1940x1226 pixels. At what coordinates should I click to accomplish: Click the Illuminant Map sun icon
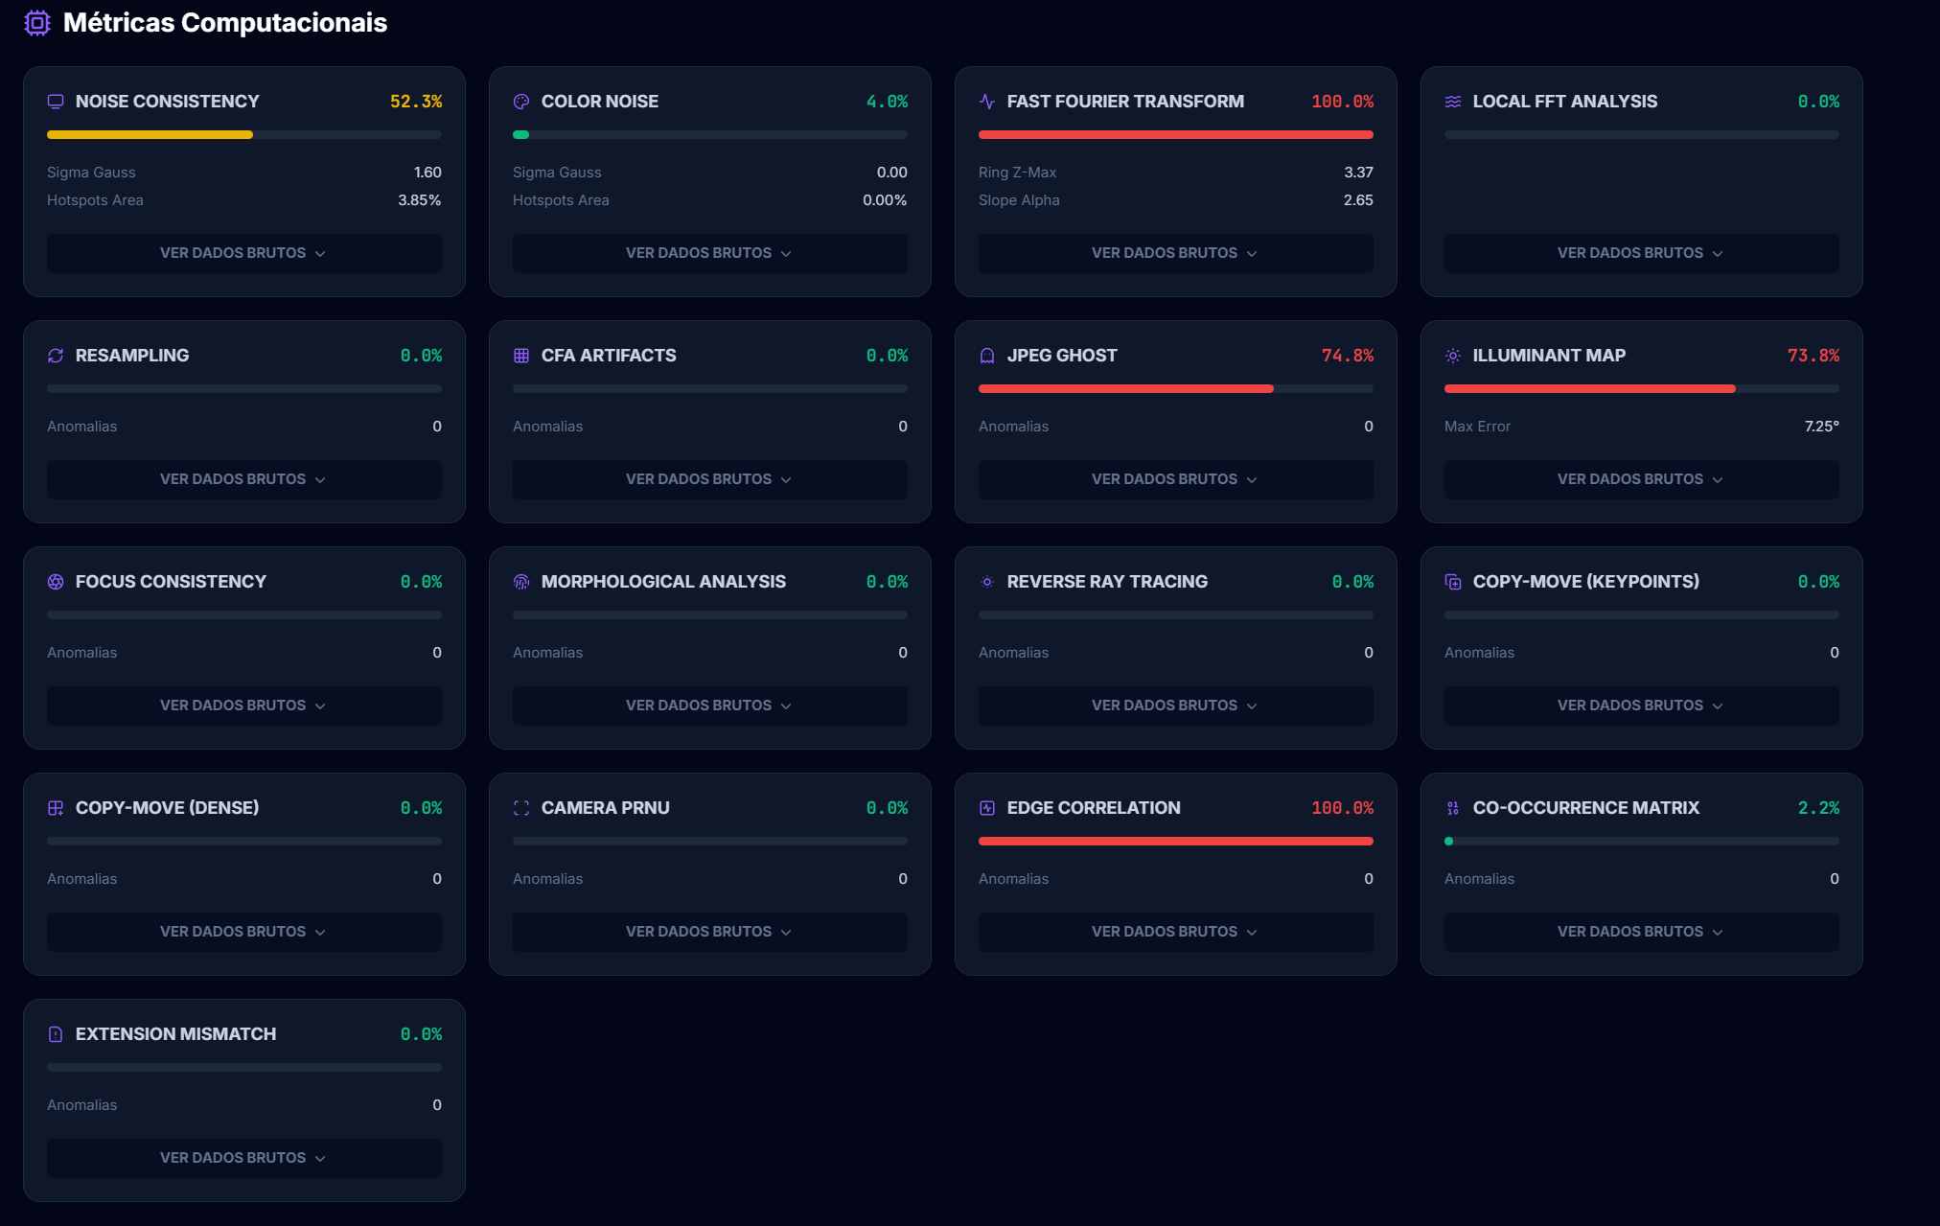[1453, 356]
